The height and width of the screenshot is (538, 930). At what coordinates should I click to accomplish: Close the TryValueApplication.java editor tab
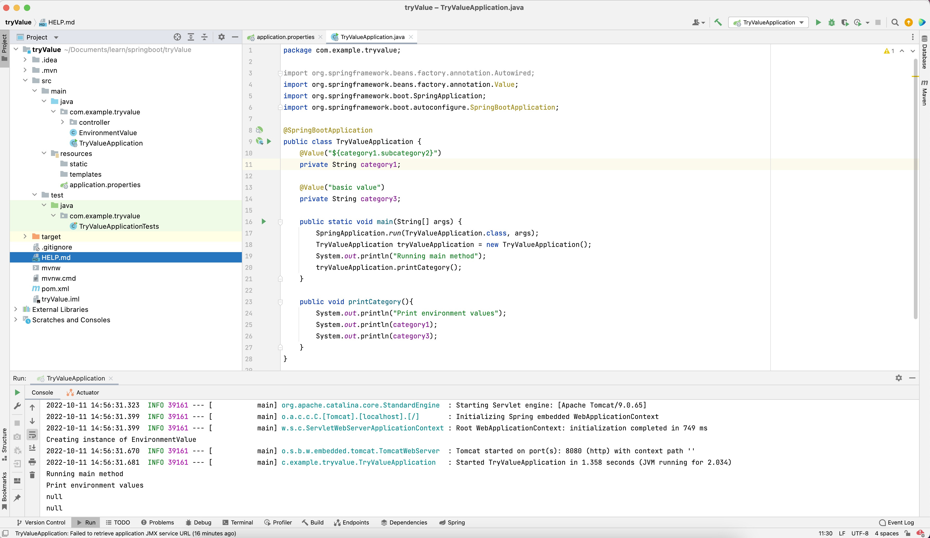point(411,37)
